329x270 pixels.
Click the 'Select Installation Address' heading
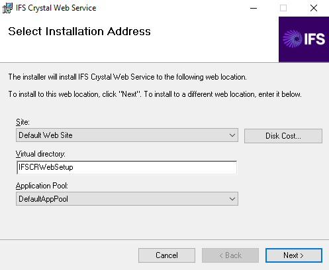point(79,31)
